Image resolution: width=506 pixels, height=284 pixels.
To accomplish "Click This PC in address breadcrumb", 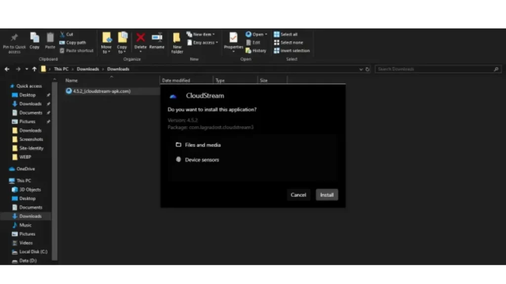I will coord(61,69).
